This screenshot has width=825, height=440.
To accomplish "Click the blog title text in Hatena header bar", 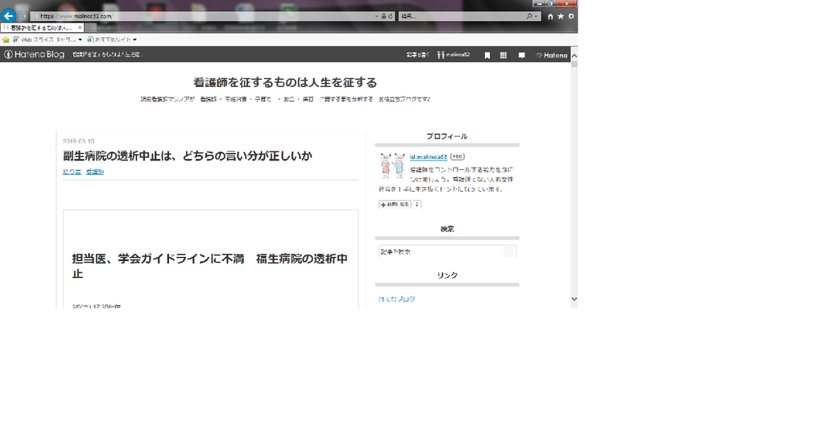I will 108,55.
